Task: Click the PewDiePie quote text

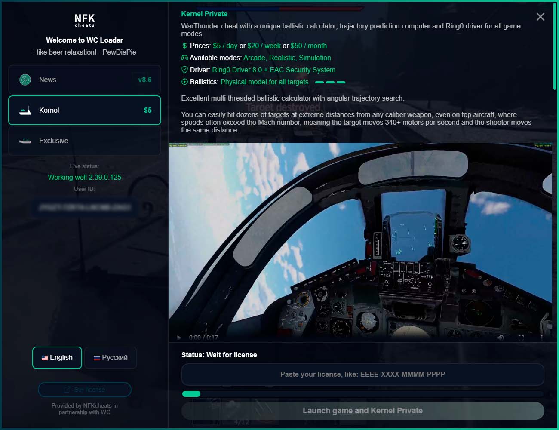Action: click(x=85, y=52)
